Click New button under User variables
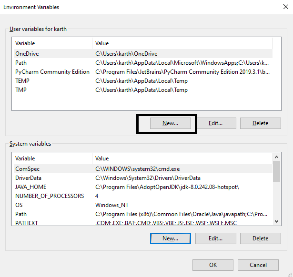Screen dimensions: 293x277 (171, 123)
